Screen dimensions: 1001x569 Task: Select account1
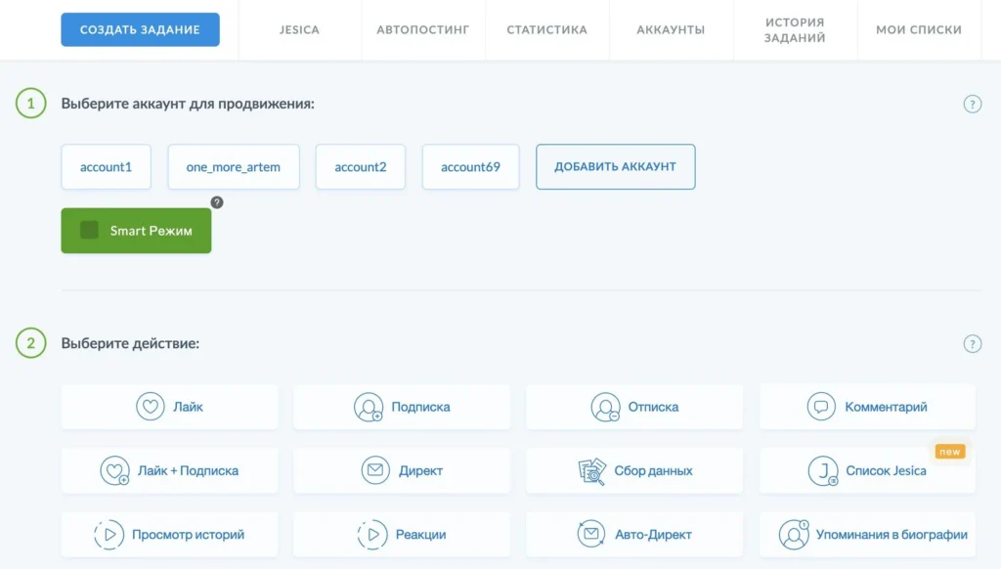tap(106, 166)
